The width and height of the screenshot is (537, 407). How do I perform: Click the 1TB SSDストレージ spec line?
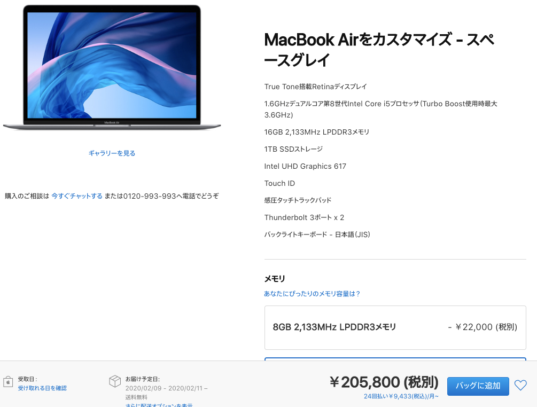tap(293, 149)
